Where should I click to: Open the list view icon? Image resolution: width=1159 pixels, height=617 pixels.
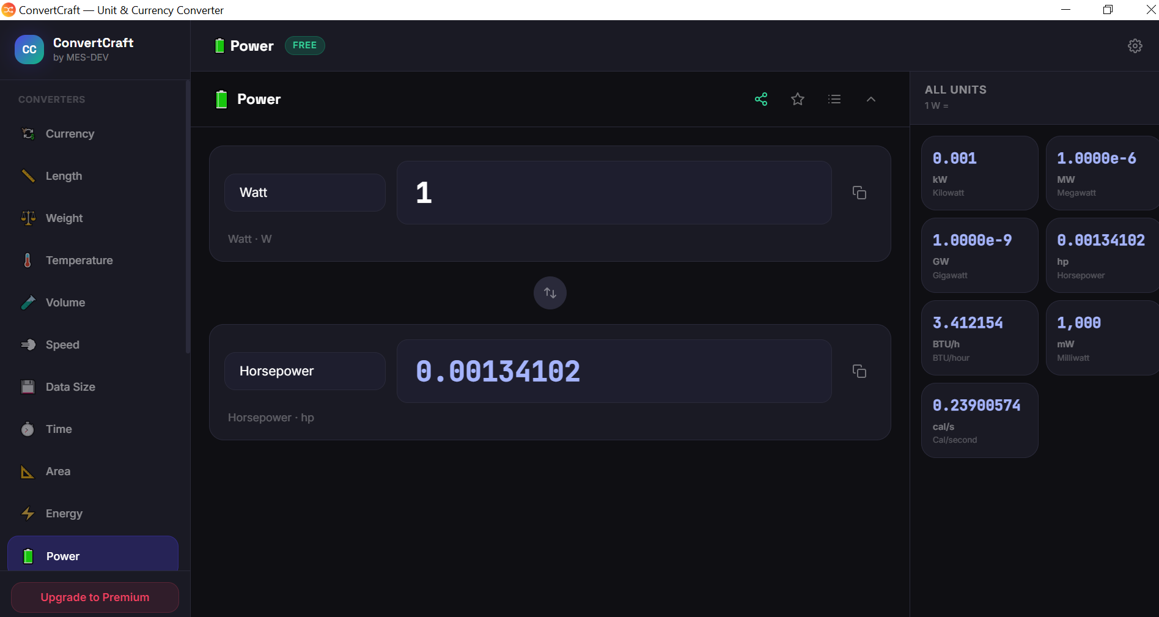click(x=834, y=99)
